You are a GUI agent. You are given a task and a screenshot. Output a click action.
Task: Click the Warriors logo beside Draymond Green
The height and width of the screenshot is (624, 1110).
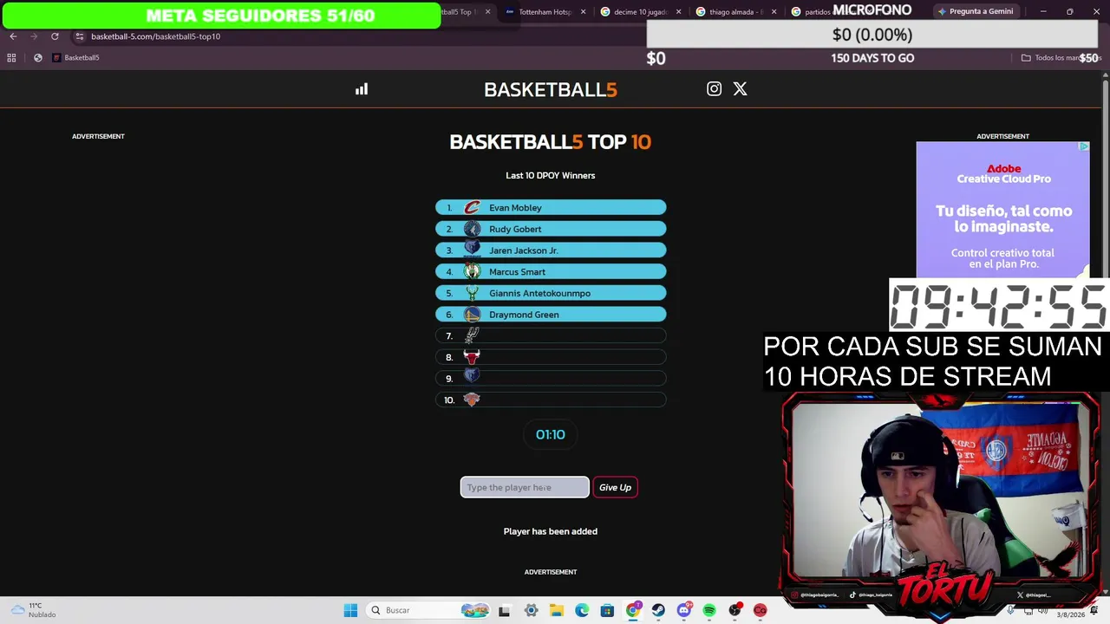[x=472, y=315]
